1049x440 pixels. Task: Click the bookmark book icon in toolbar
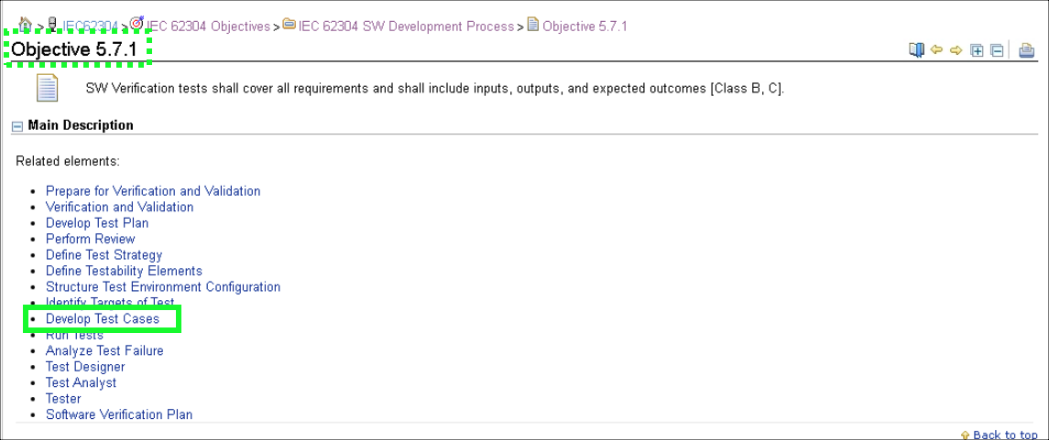(x=916, y=50)
